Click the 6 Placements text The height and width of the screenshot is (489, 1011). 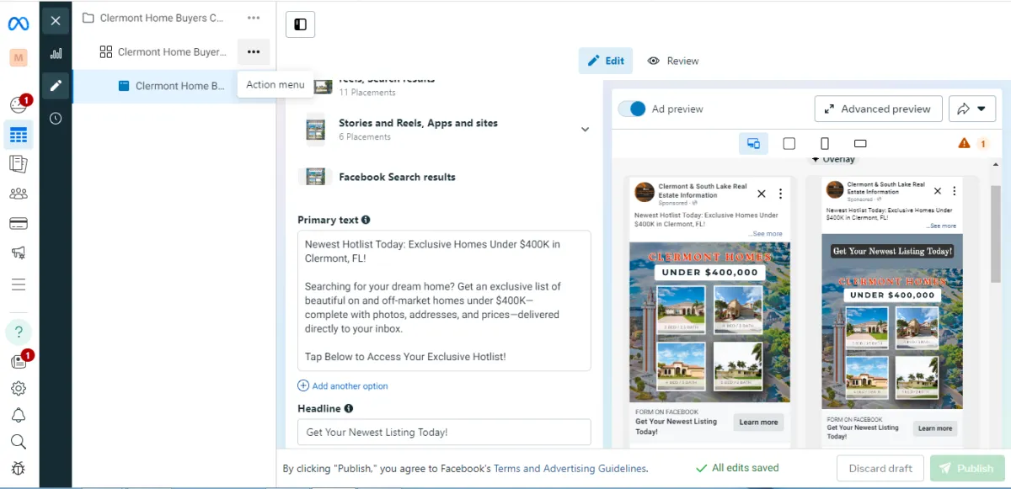click(365, 136)
